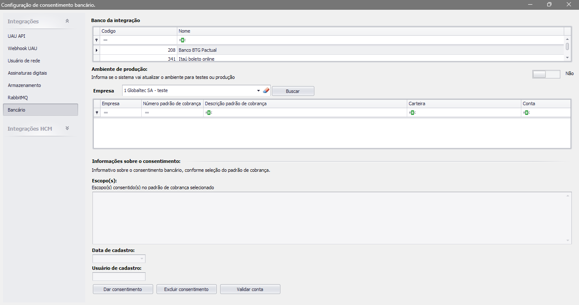The height and width of the screenshot is (305, 579).
Task: Open the Data de cadastro date dropdown
Action: [141, 259]
